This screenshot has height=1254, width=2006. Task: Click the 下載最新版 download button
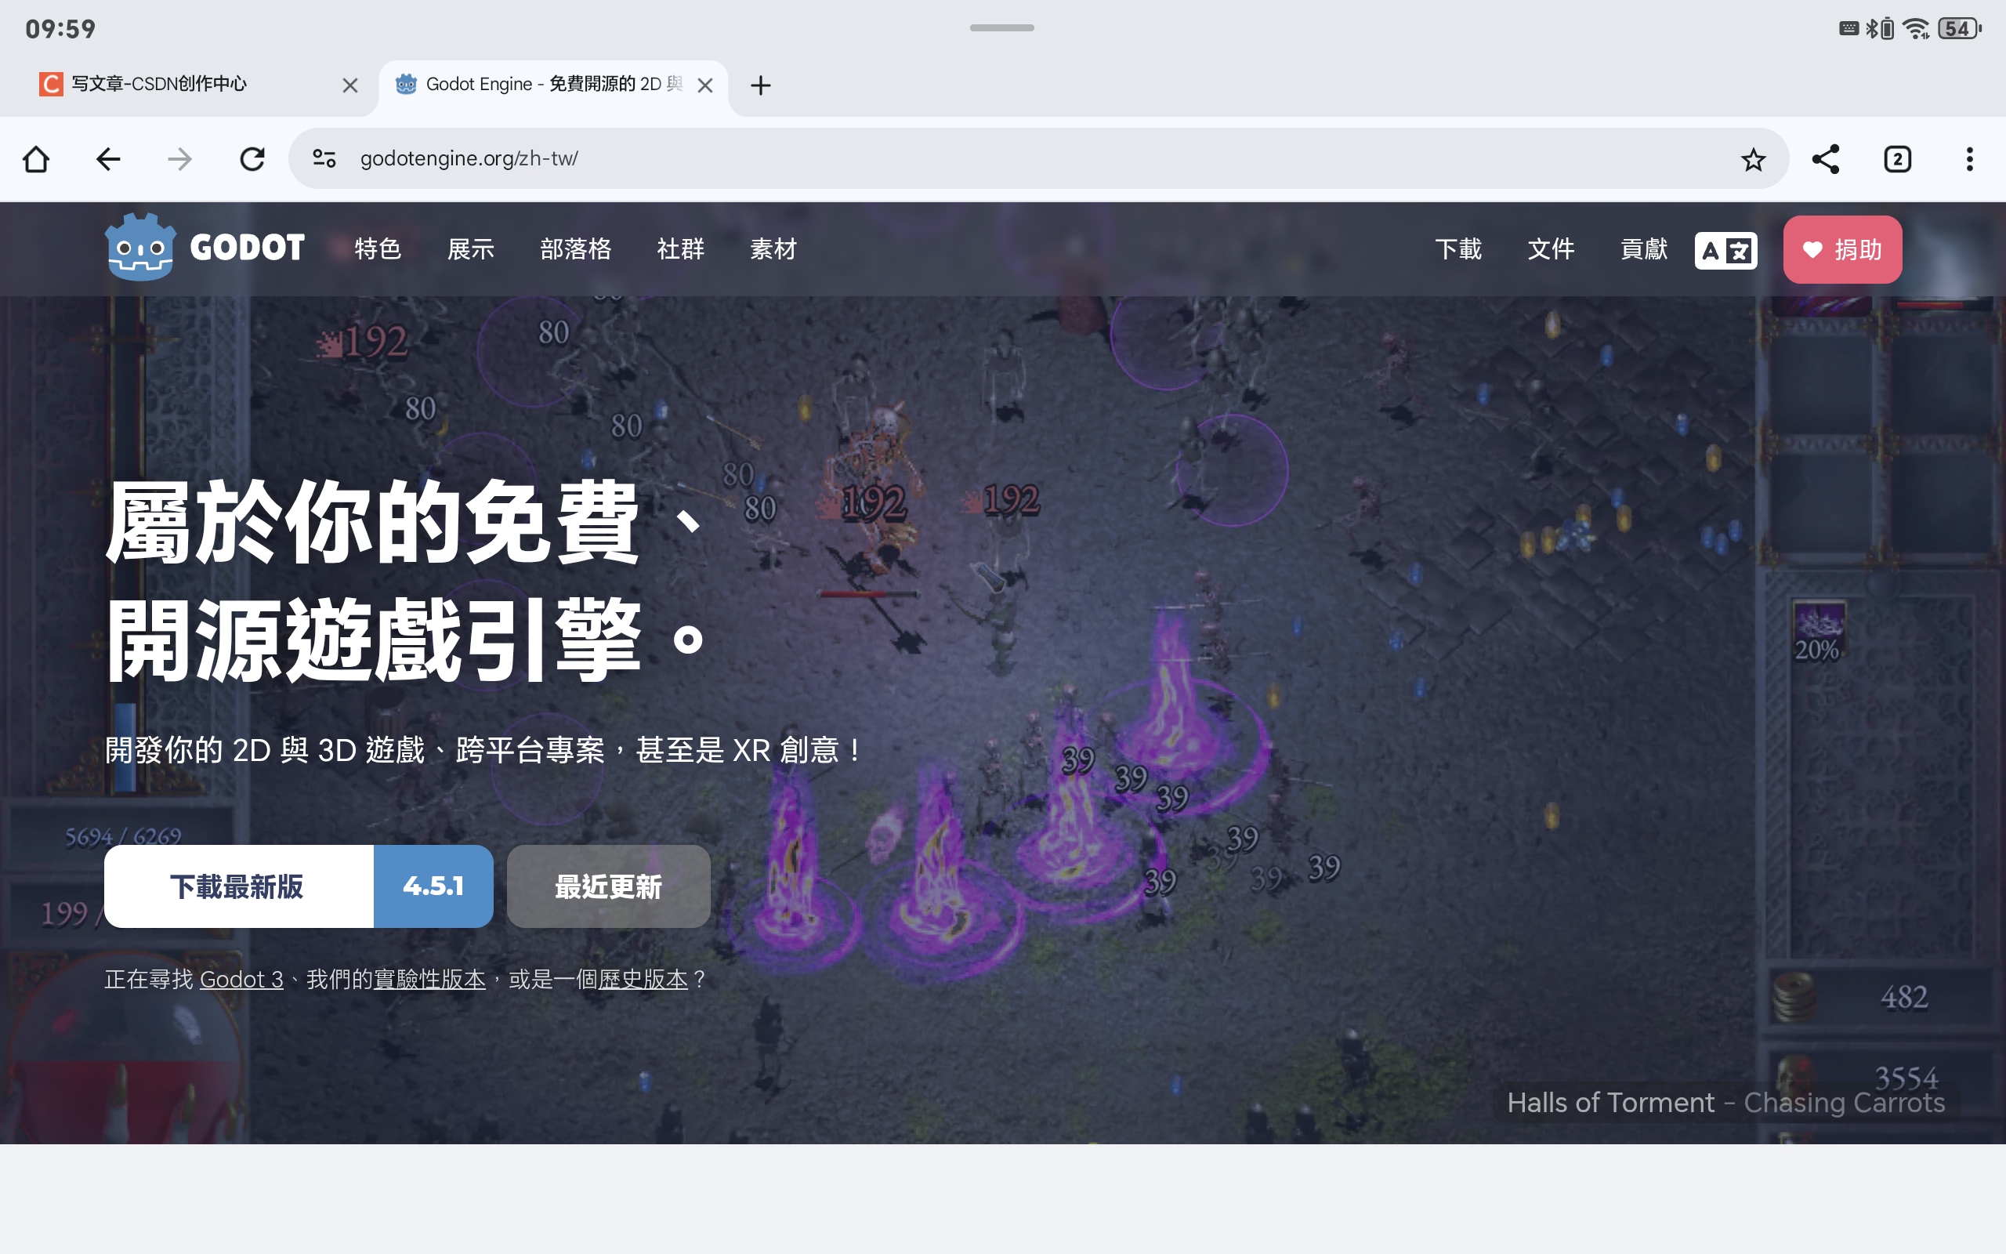point(238,886)
